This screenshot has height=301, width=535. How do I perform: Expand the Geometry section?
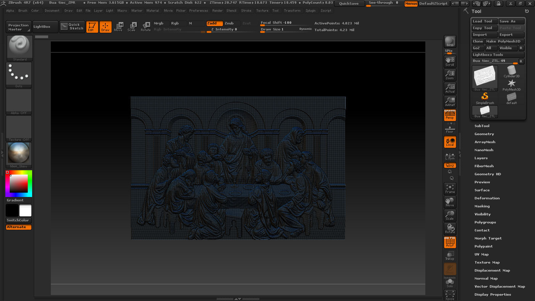pyautogui.click(x=484, y=134)
